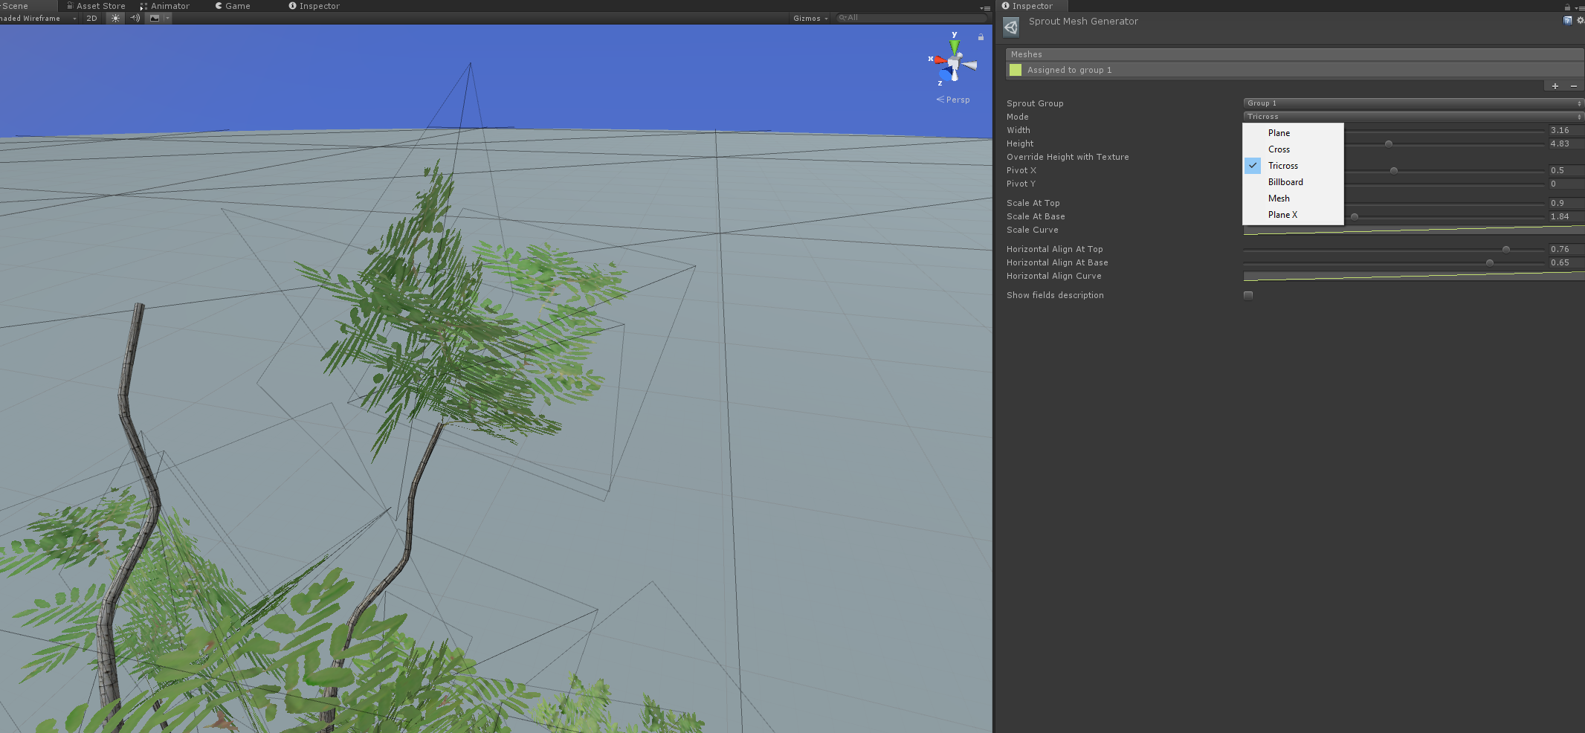The height and width of the screenshot is (733, 1585).
Task: Open the Sprout Group dropdown
Action: coord(1413,103)
